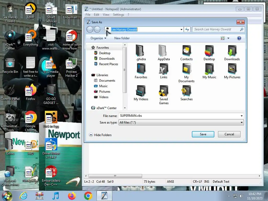Screen dimensions: 268x201
Task: Click the Forward navigation arrow in Save As
Action: 97,29
